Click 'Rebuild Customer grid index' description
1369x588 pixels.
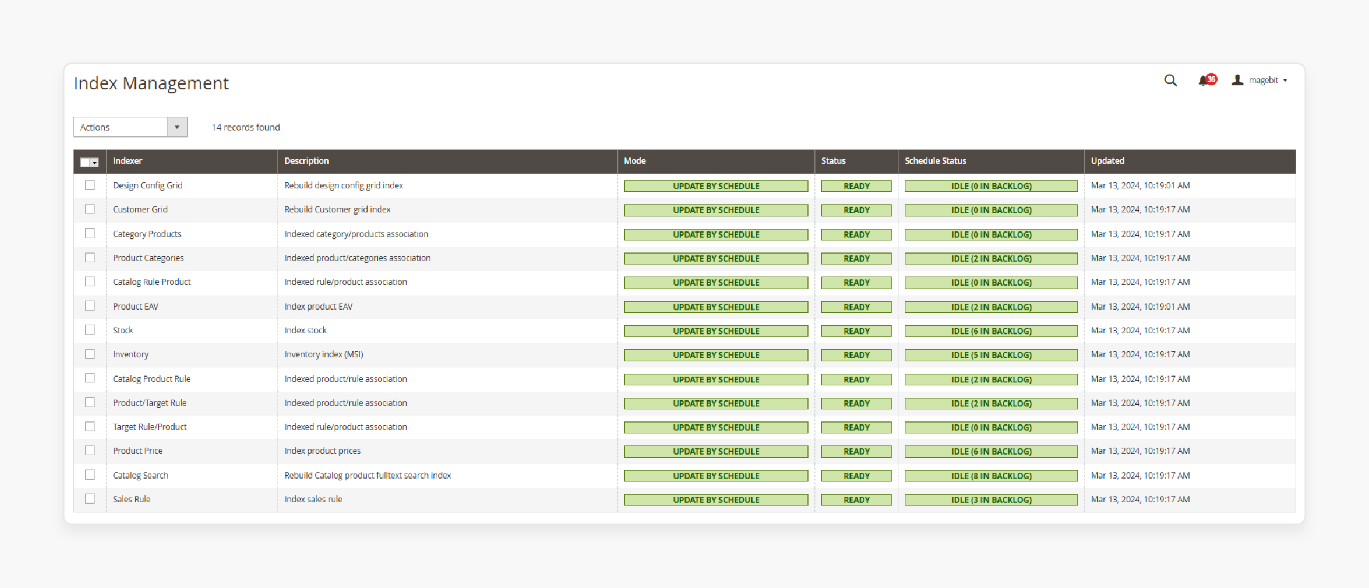pos(338,210)
